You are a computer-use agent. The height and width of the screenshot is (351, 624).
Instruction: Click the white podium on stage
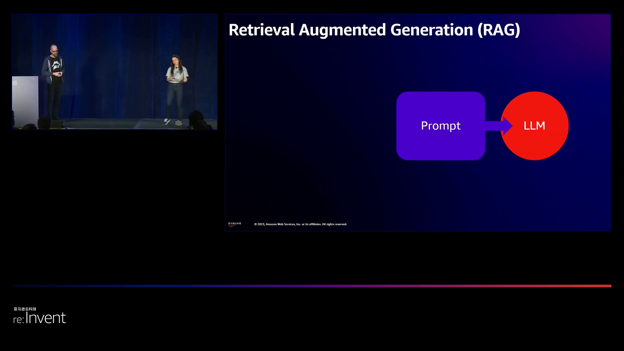point(25,97)
